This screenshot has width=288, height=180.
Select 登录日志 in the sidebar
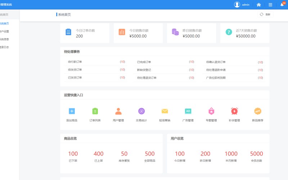4,47
